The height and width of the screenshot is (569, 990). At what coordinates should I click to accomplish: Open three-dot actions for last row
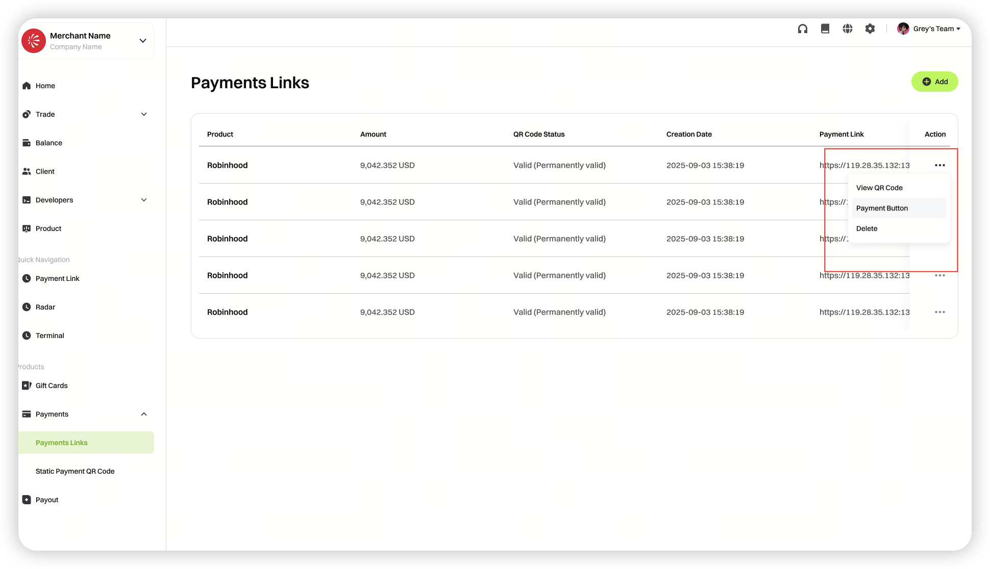pyautogui.click(x=939, y=312)
